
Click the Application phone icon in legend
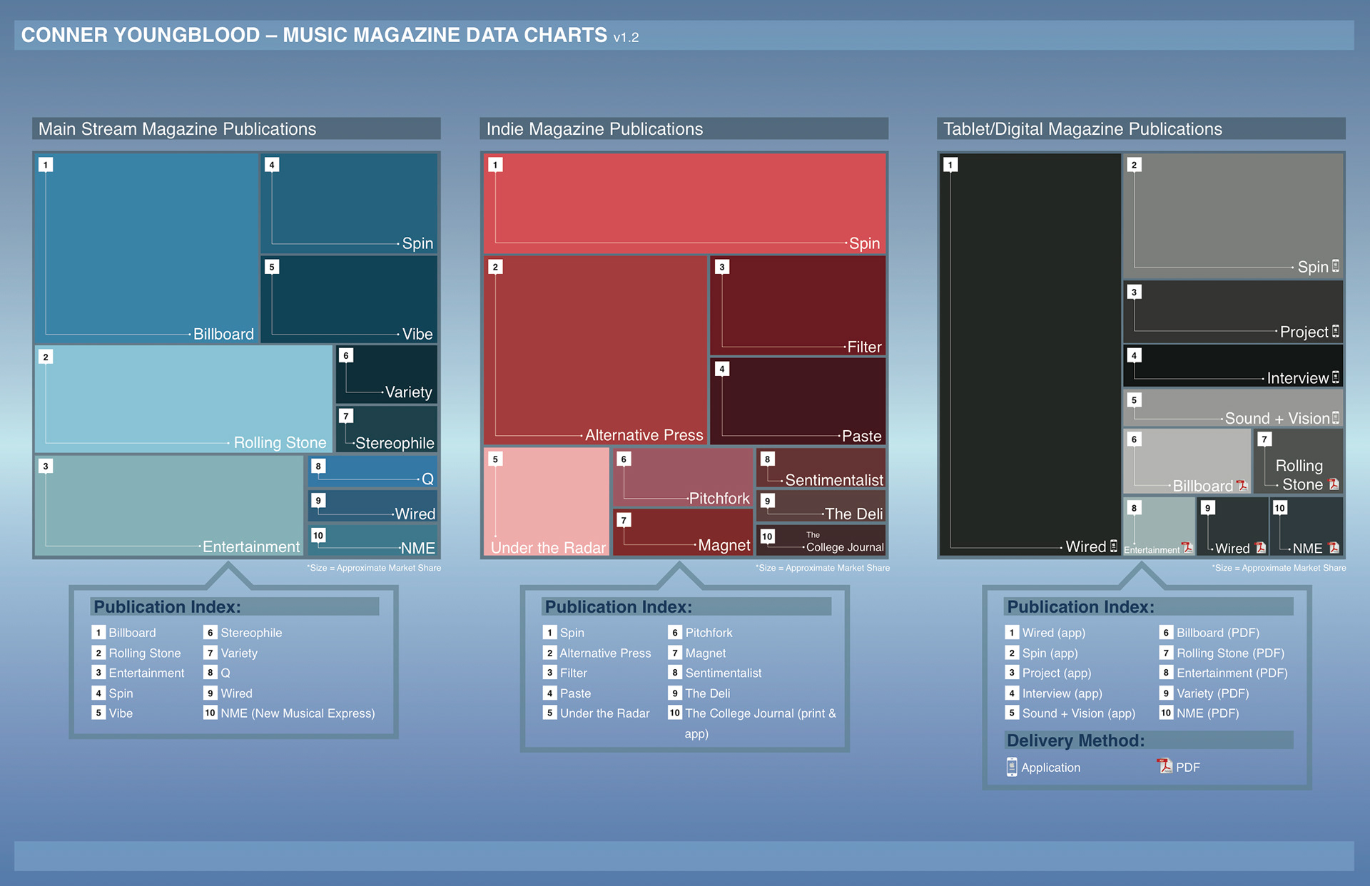[1012, 767]
